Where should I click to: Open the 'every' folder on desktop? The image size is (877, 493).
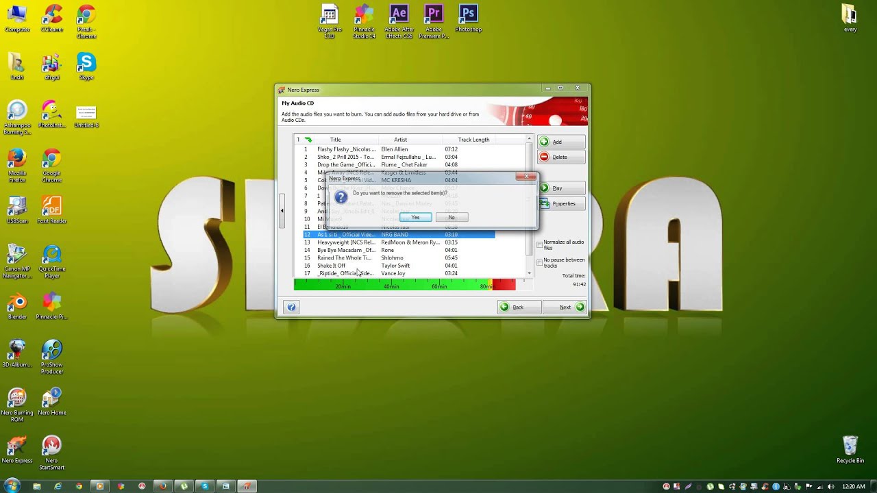click(x=850, y=18)
